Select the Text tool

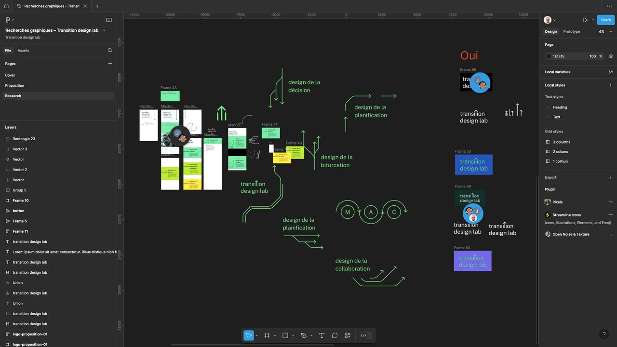click(x=322, y=335)
